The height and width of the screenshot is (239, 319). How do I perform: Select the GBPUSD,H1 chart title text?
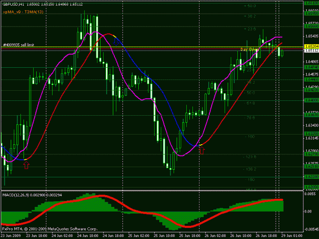pos(14,4)
